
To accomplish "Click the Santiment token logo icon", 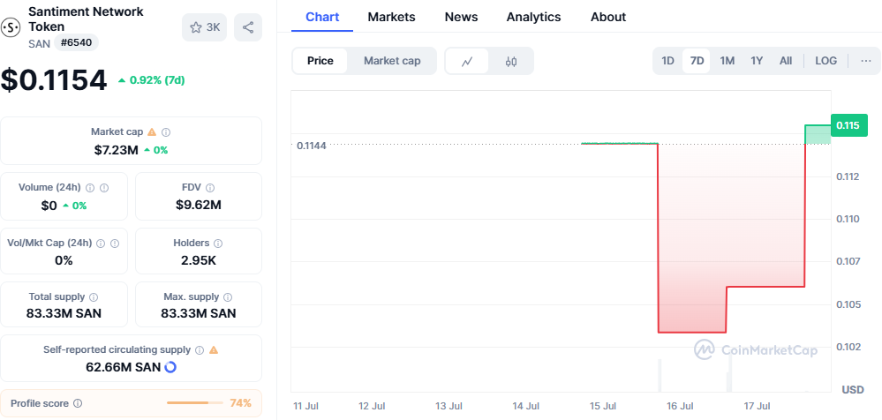I will pos(11,26).
